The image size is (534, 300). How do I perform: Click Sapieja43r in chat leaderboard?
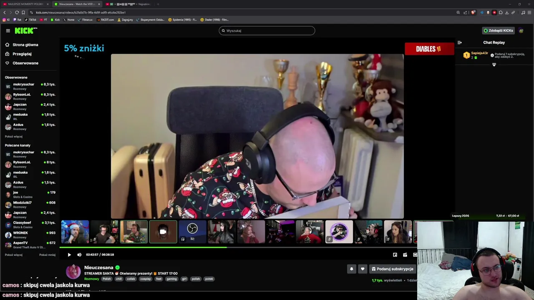point(479,53)
